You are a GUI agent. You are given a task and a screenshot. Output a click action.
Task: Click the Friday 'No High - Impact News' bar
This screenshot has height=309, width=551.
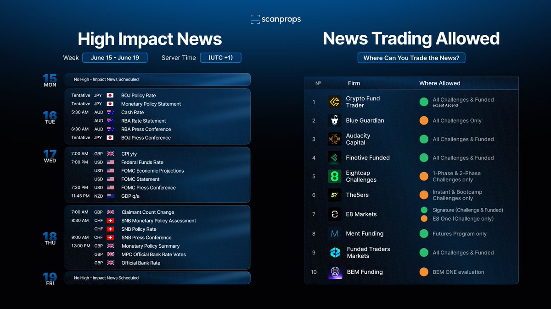coord(157,278)
